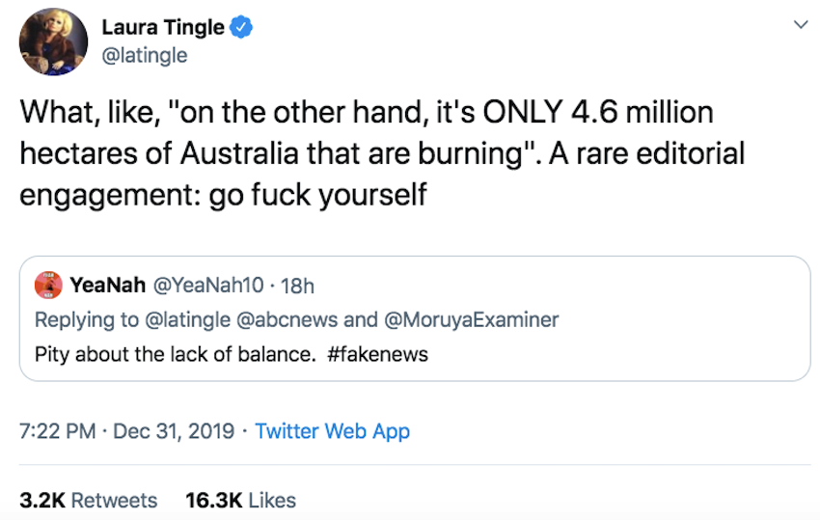Click the @YeaNah10 handle
The width and height of the screenshot is (820, 520).
coord(203,285)
